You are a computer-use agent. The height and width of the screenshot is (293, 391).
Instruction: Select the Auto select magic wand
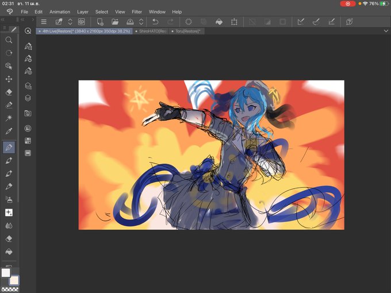pos(9,118)
